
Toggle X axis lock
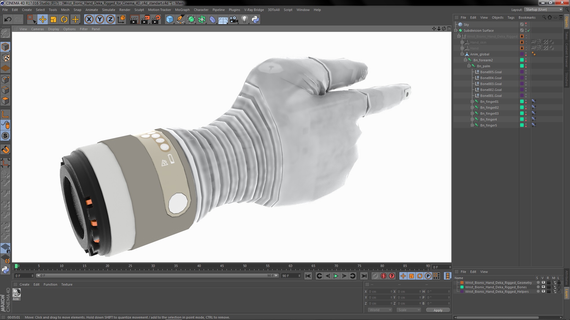click(x=89, y=20)
